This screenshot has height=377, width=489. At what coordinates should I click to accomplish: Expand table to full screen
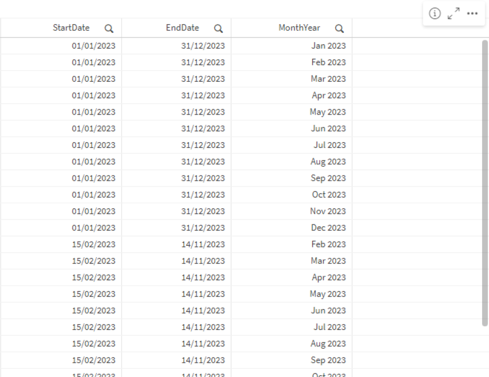454,13
